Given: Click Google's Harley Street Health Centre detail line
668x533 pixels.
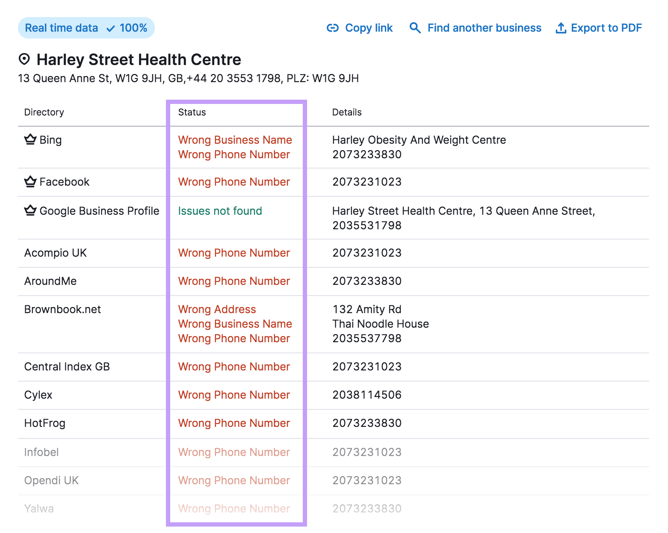Looking at the screenshot, I should click(464, 211).
